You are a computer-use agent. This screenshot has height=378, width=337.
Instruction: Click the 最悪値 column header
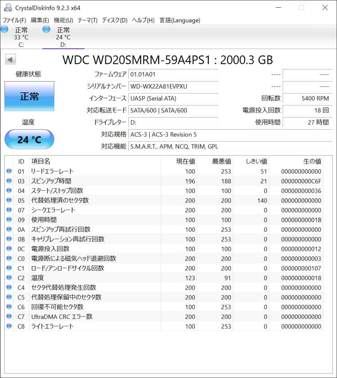215,161
